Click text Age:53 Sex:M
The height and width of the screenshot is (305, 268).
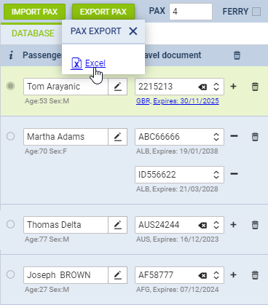[47, 101]
